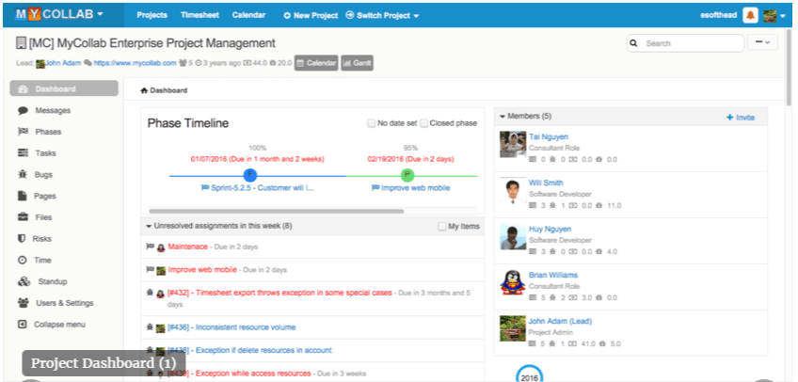Open bug #432 Timesheet export exception
The width and height of the screenshot is (798, 382).
(279, 293)
